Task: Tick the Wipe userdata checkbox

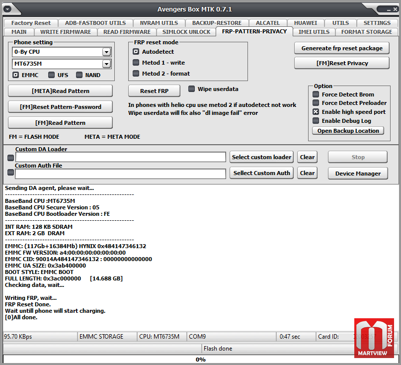Action: (x=191, y=89)
